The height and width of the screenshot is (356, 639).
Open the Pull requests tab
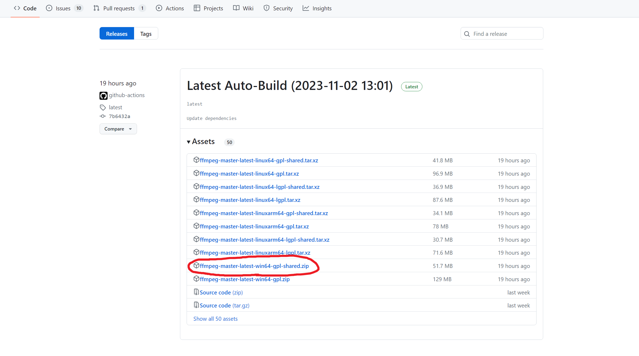point(119,8)
